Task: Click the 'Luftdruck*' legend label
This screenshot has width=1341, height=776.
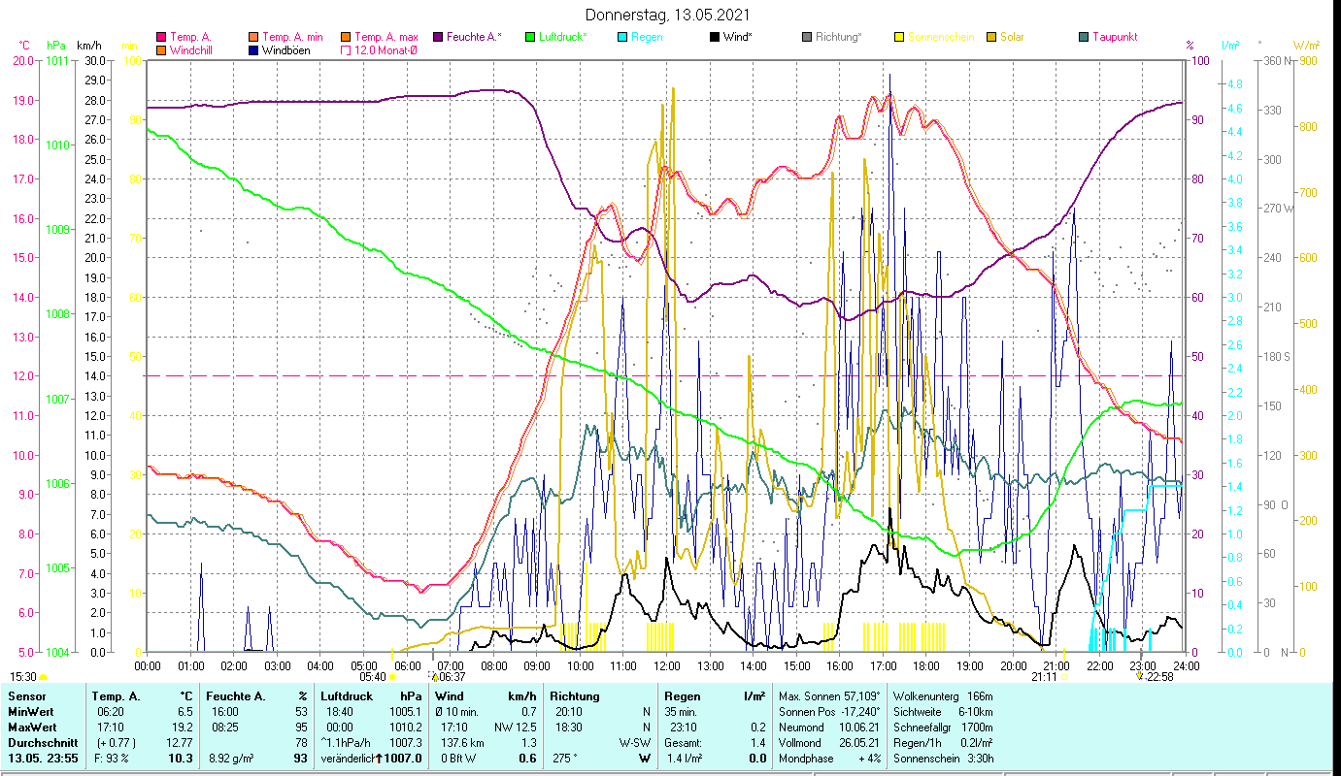Action: coord(562,37)
